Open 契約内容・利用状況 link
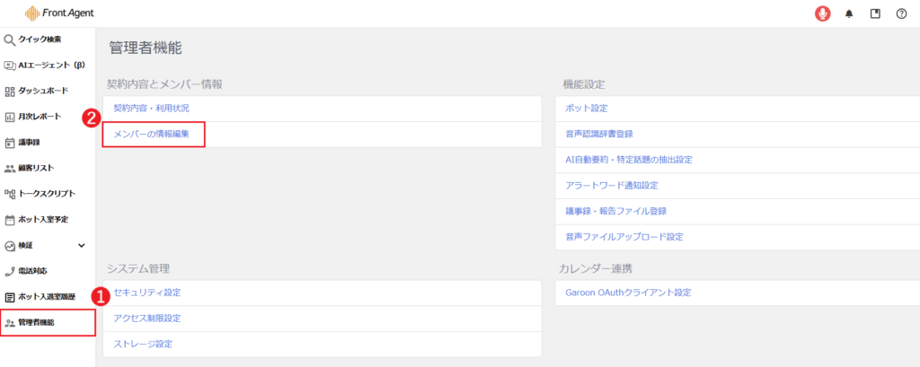 coord(151,109)
